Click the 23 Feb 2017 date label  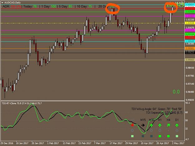(x=85, y=143)
